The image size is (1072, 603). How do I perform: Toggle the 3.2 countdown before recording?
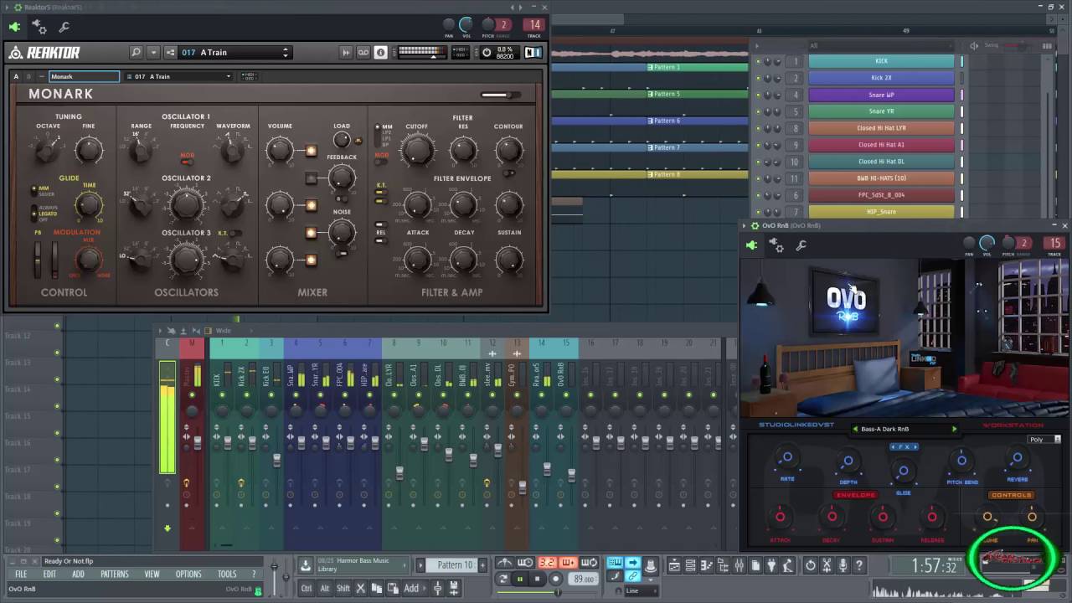coord(547,563)
